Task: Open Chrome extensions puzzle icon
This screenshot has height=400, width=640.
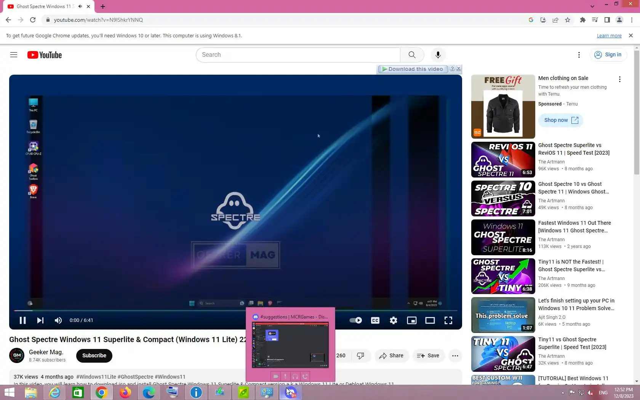Action: point(582,20)
